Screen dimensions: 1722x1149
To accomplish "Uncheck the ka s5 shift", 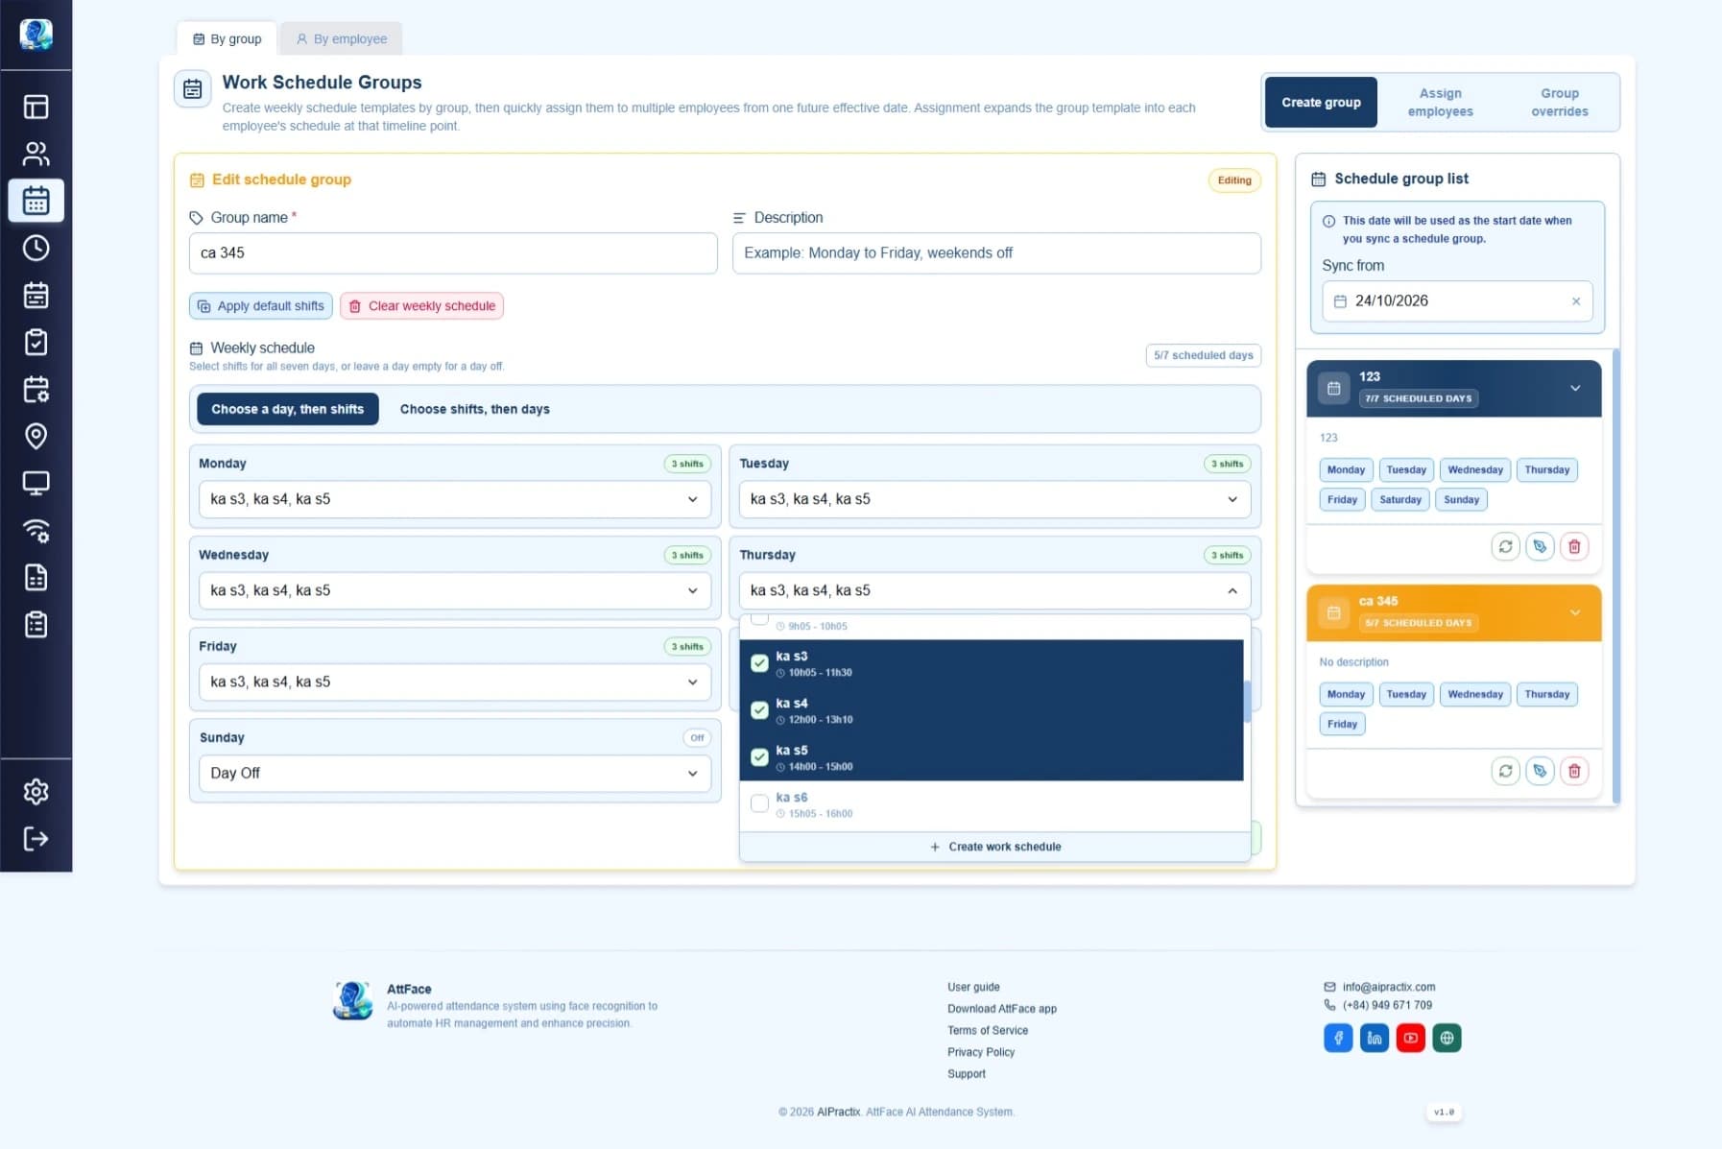I will pos(759,757).
